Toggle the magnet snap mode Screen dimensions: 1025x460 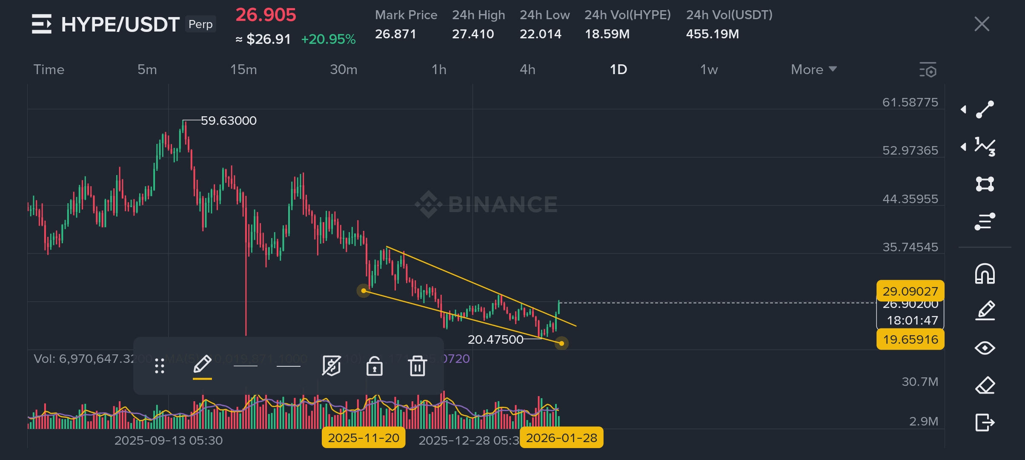coord(985,273)
